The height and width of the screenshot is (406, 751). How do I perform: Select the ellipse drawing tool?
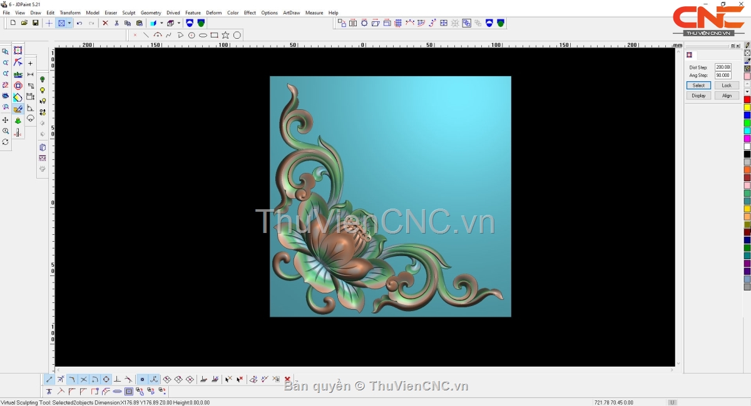[x=203, y=35]
